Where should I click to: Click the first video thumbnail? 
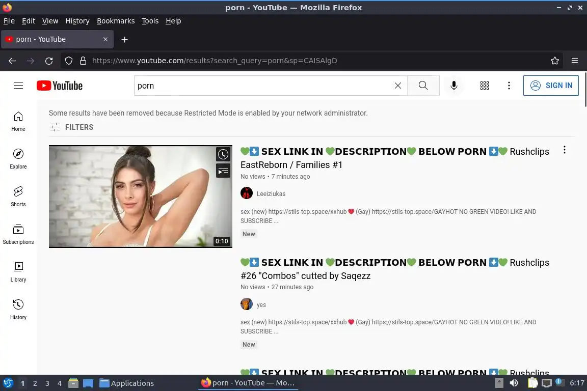click(x=141, y=197)
